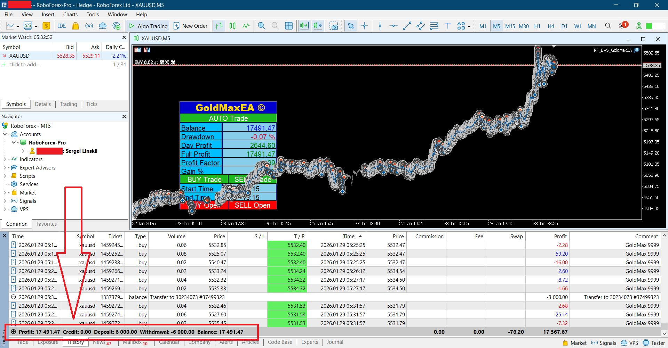Collapse the Accounts tree node
Screen dimensions: 668x348
[5, 134]
